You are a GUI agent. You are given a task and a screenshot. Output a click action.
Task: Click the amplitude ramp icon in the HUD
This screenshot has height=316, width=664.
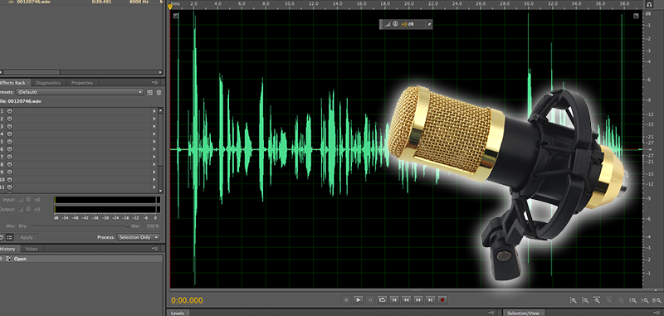point(387,24)
